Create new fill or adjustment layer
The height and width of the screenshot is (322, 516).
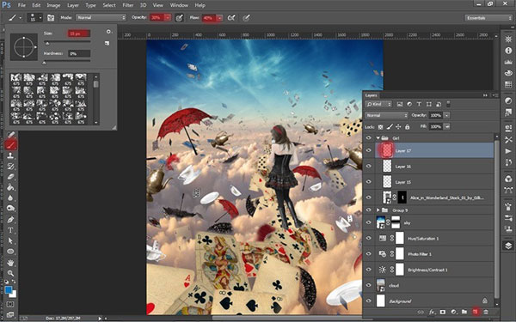453,312
